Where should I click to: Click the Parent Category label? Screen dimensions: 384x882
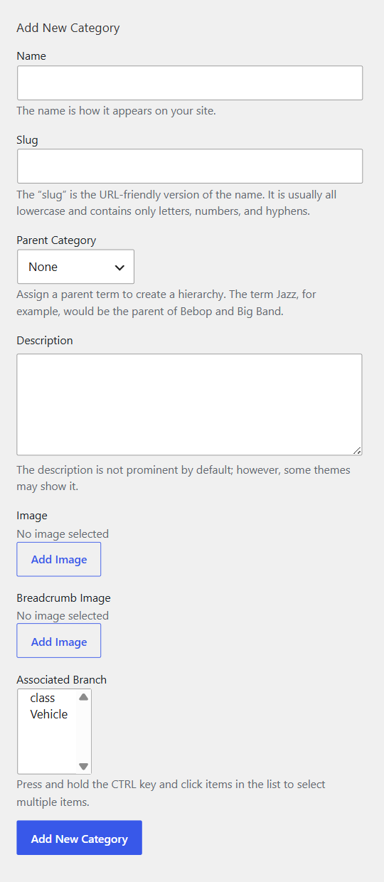56,240
